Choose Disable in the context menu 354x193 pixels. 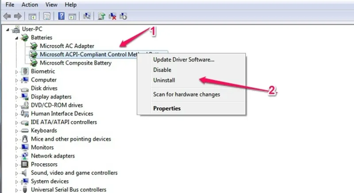click(x=162, y=70)
